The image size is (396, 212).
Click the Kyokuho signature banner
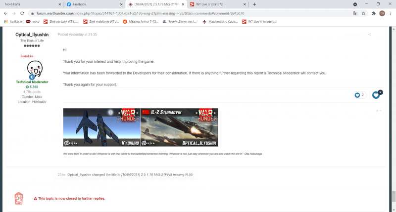[x=102, y=127]
